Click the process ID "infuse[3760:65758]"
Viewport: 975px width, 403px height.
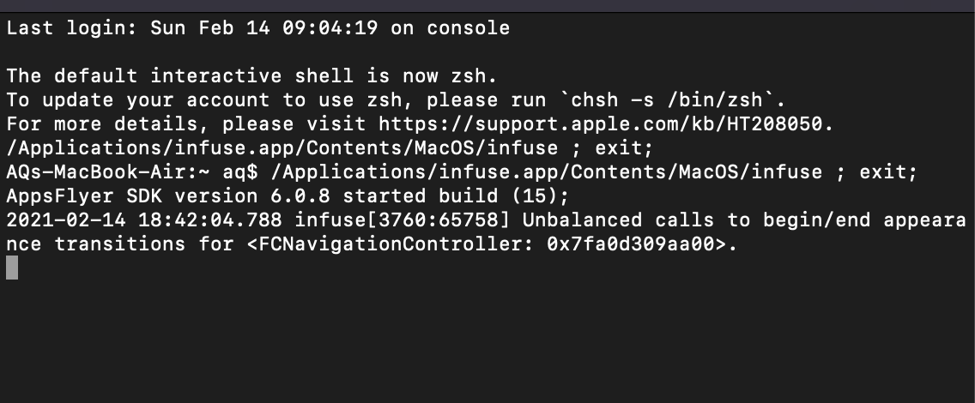pos(397,220)
